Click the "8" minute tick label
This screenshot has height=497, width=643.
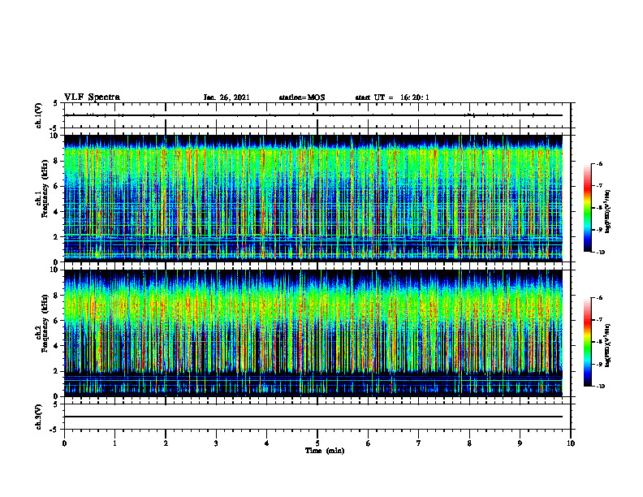click(469, 443)
